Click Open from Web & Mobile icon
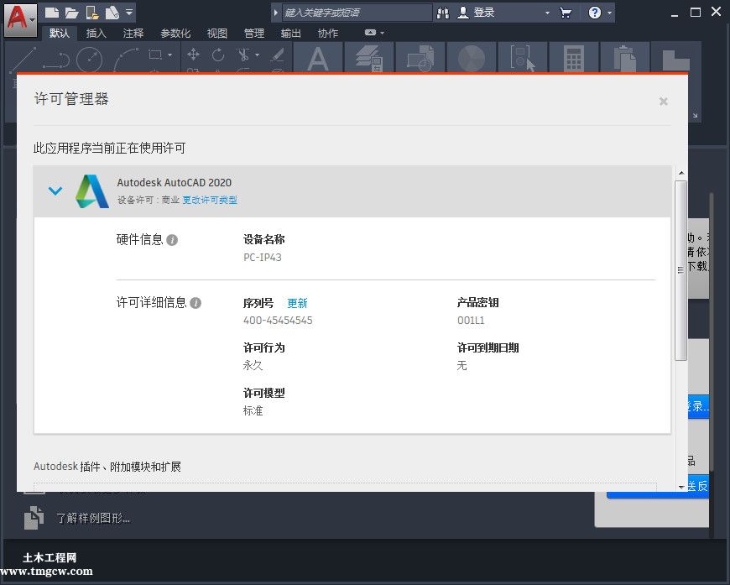The image size is (730, 585). (x=92, y=13)
